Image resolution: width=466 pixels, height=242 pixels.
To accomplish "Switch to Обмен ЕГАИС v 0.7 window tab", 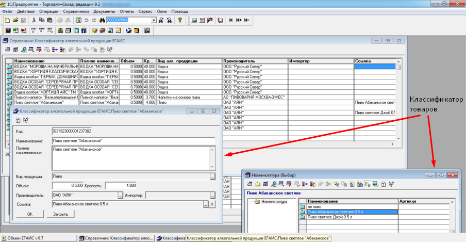I will point(24,238).
